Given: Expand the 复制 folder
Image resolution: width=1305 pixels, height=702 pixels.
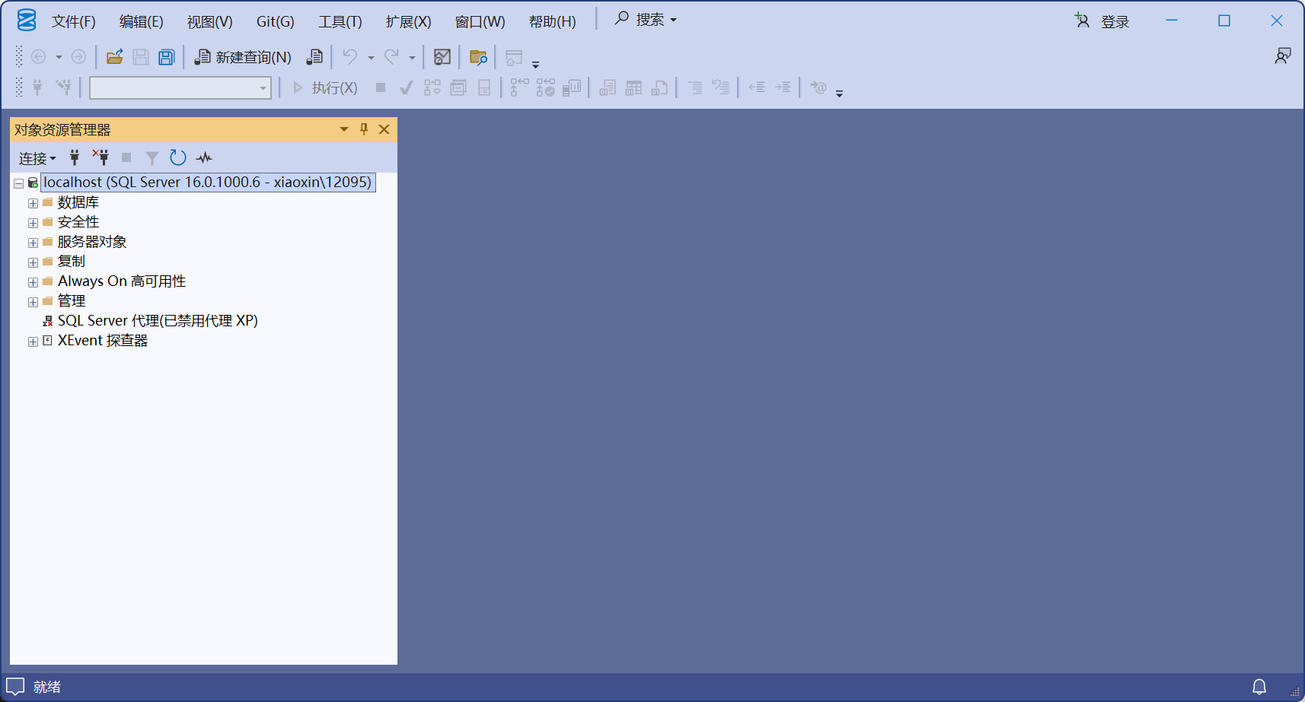Looking at the screenshot, I should (x=33, y=262).
